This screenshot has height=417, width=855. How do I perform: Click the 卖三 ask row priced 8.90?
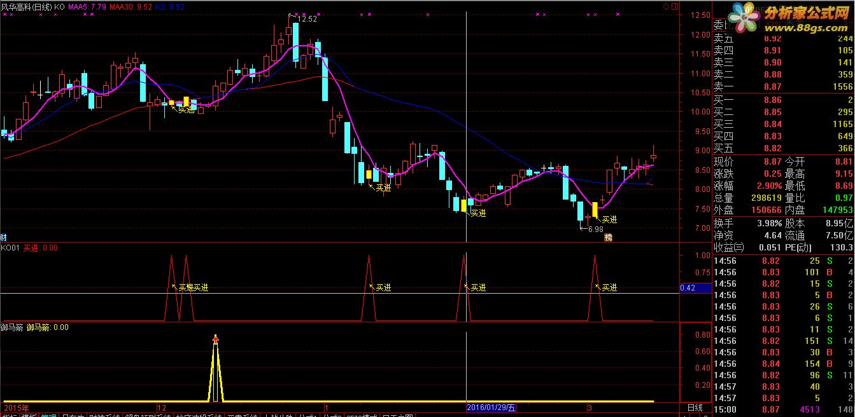(x=782, y=62)
